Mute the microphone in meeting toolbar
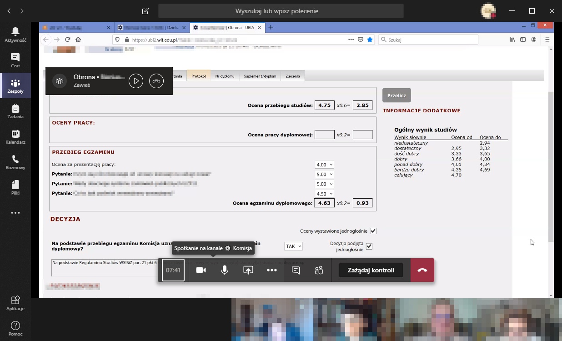 pyautogui.click(x=225, y=270)
